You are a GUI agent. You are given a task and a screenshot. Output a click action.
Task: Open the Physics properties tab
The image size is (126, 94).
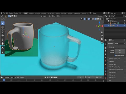pyautogui.click(x=106, y=68)
